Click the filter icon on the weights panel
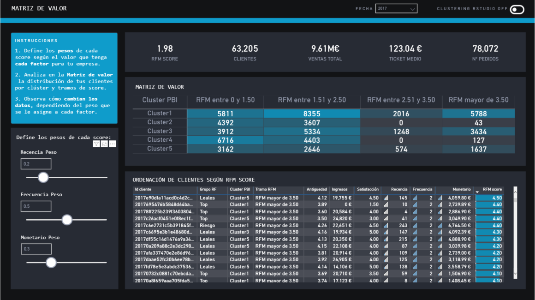The width and height of the screenshot is (535, 300). pyautogui.click(x=96, y=144)
